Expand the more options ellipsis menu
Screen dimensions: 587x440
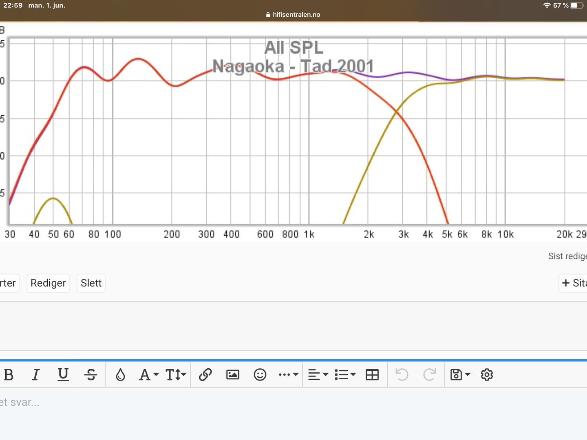[x=289, y=374]
